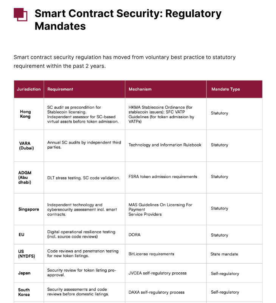Click the Mandate Type column header

point(225,89)
